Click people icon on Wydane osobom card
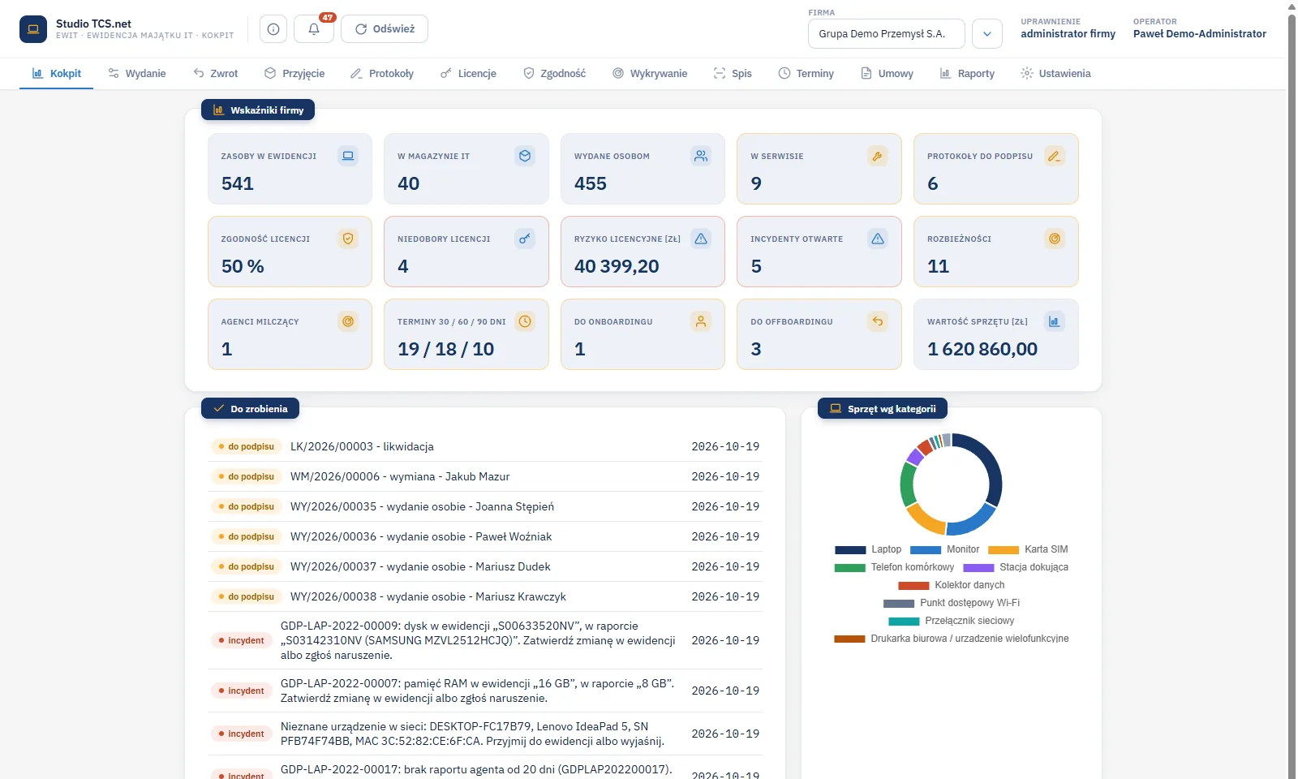This screenshot has height=779, width=1298. [x=701, y=156]
